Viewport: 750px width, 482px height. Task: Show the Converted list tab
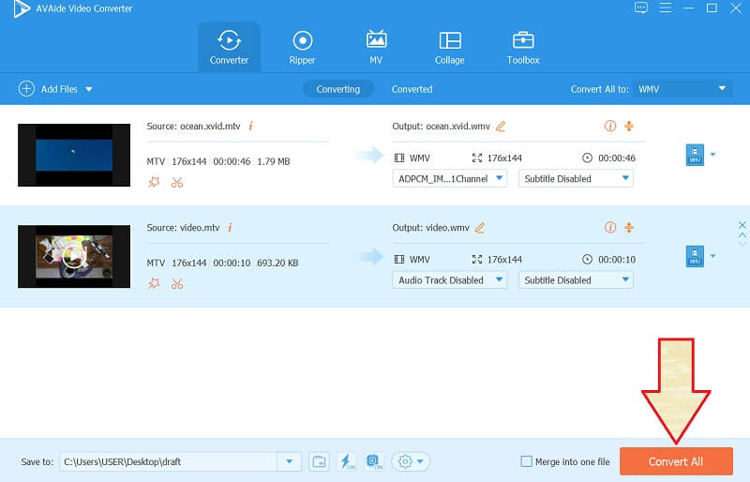click(x=412, y=89)
